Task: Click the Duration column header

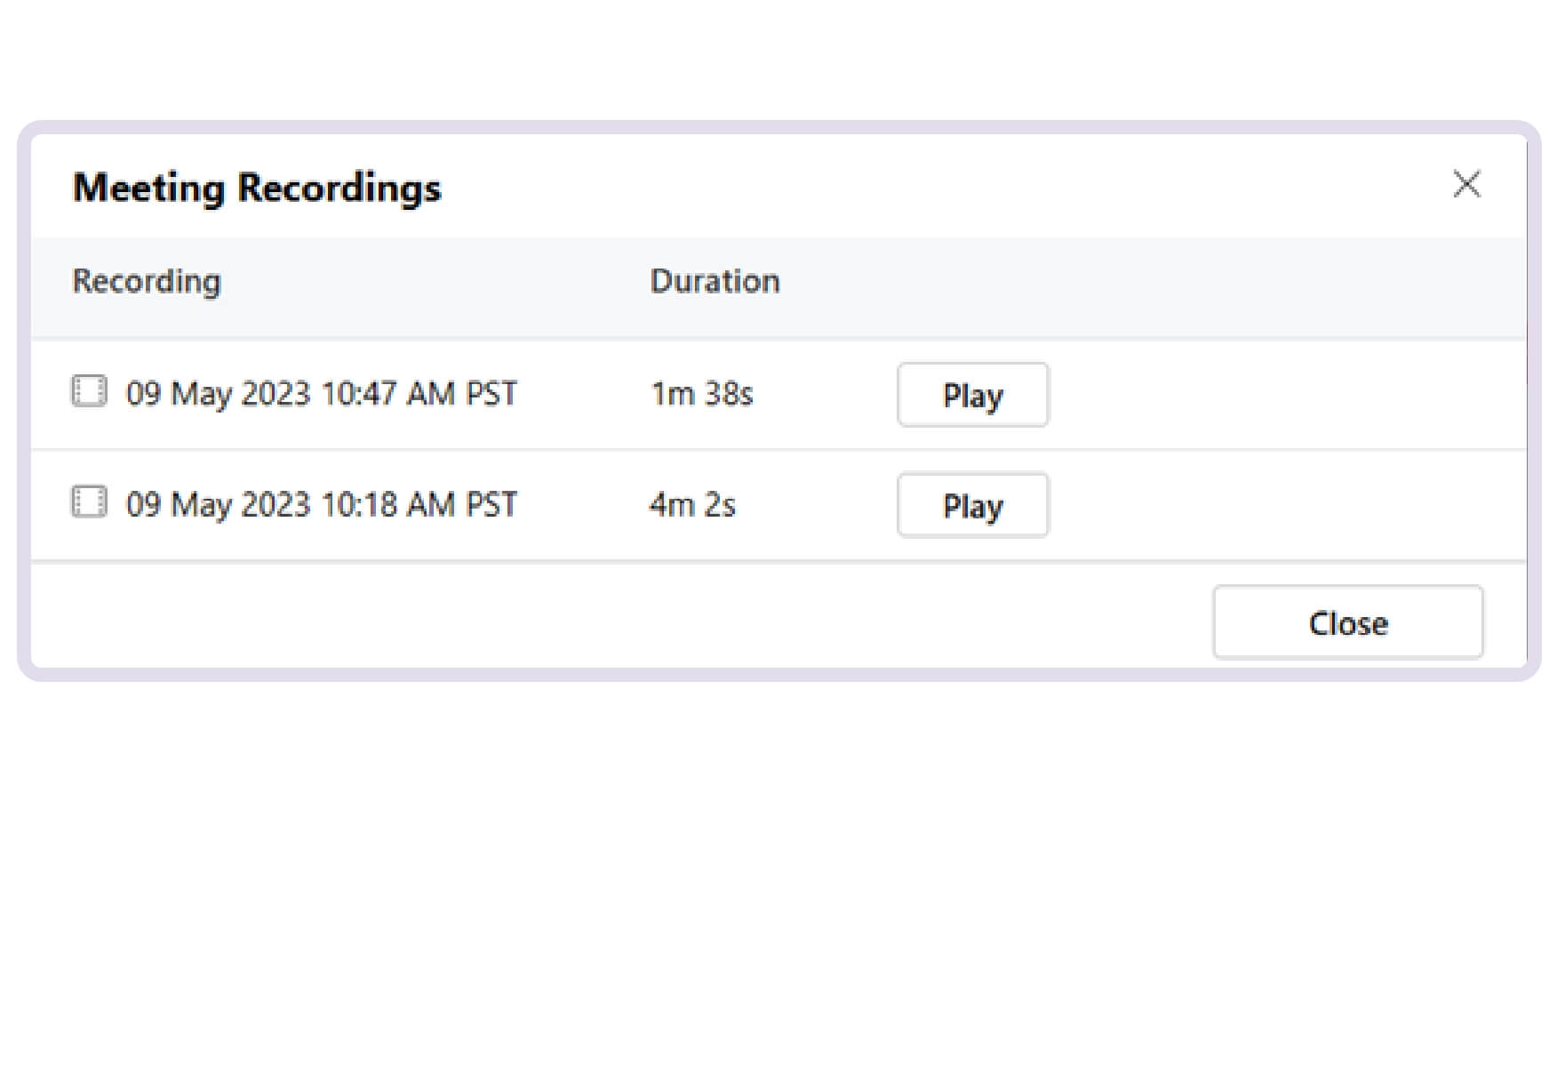Action: (715, 281)
